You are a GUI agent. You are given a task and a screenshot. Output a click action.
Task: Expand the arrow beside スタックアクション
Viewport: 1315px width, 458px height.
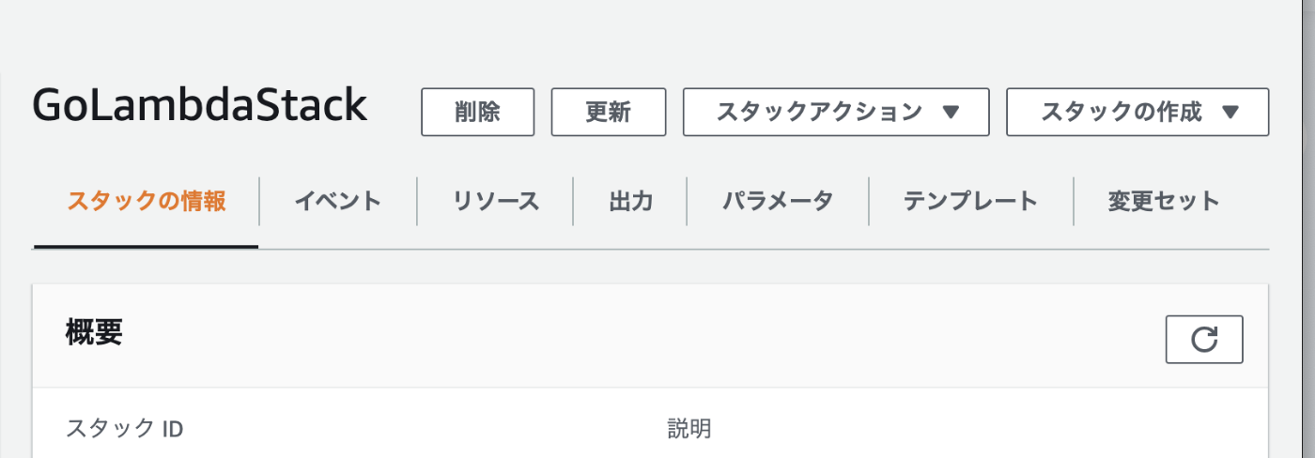pyautogui.click(x=950, y=113)
